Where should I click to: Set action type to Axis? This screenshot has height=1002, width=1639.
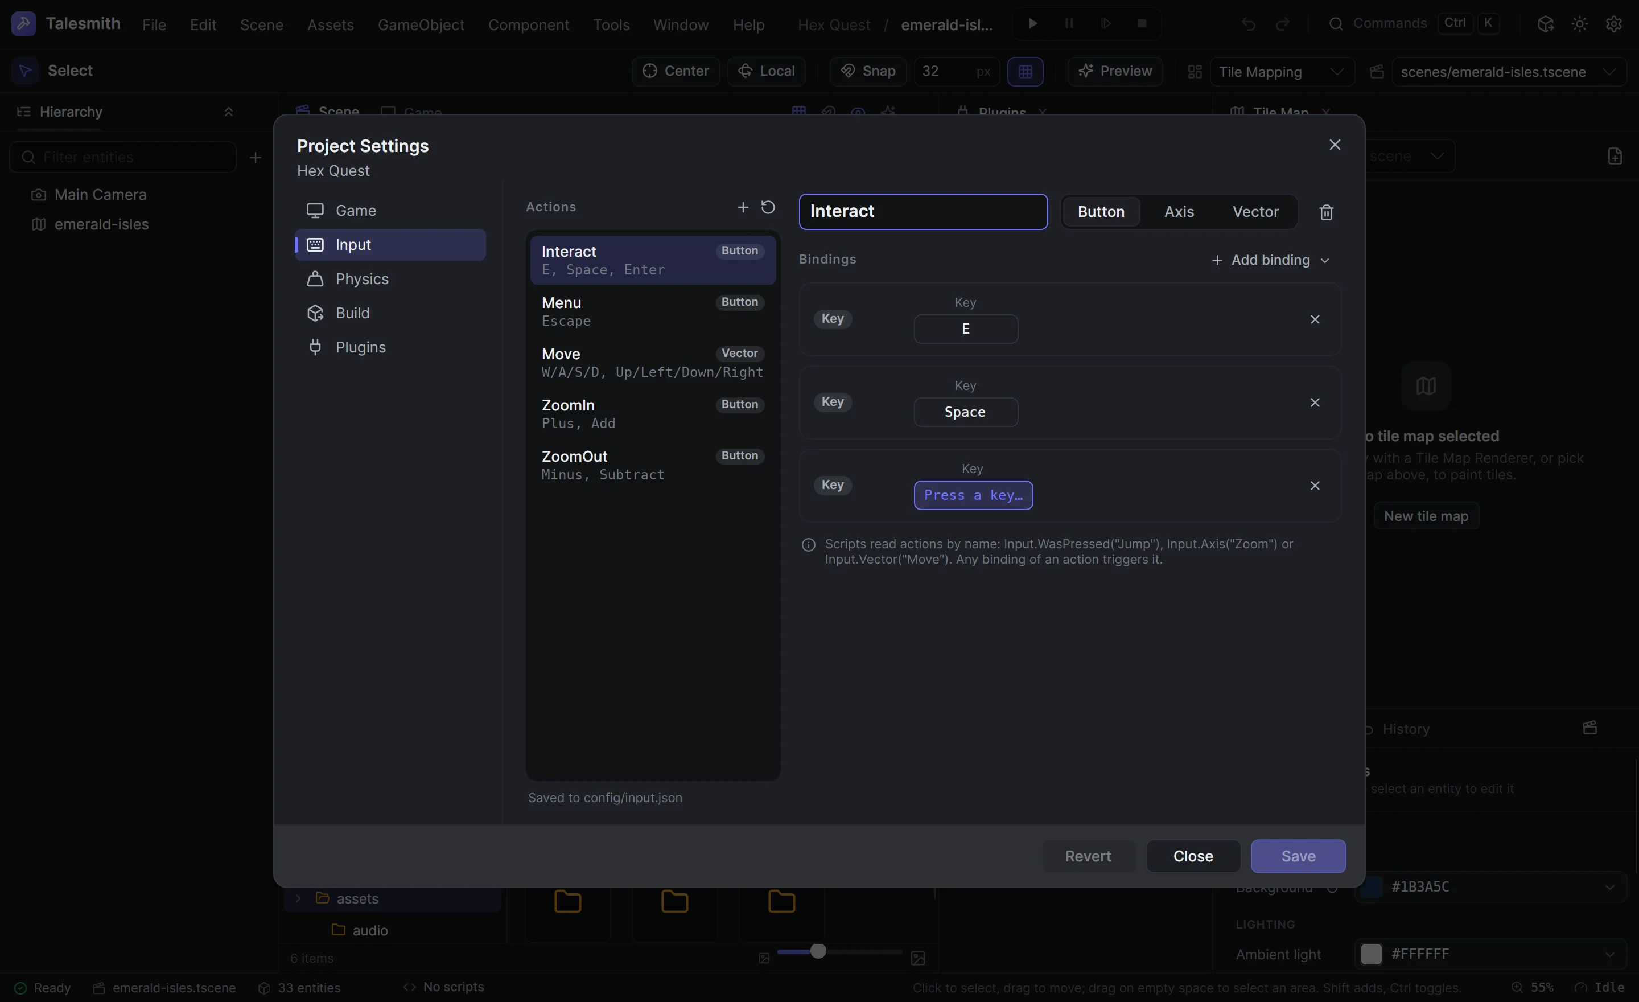click(1179, 212)
